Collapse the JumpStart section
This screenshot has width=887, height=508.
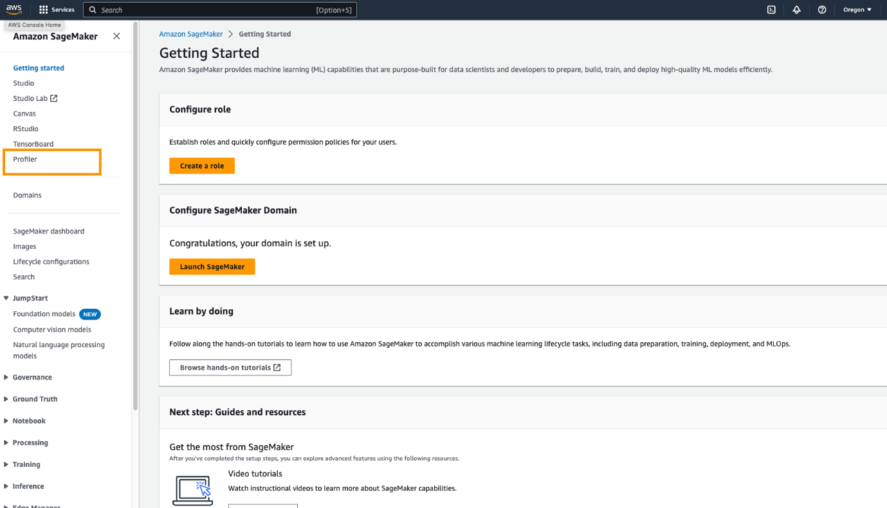[6, 298]
